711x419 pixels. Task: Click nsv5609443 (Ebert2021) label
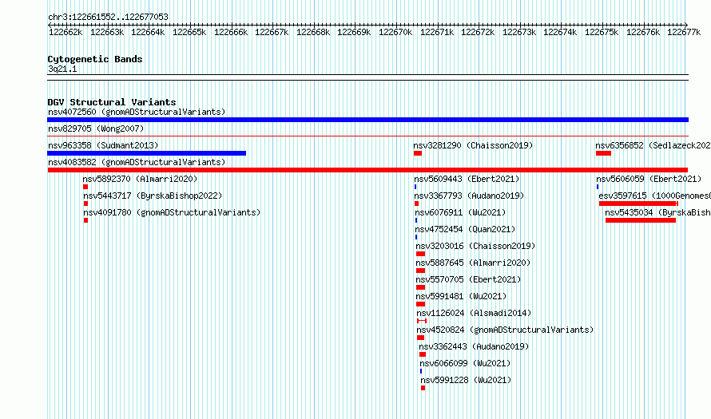coord(467,179)
